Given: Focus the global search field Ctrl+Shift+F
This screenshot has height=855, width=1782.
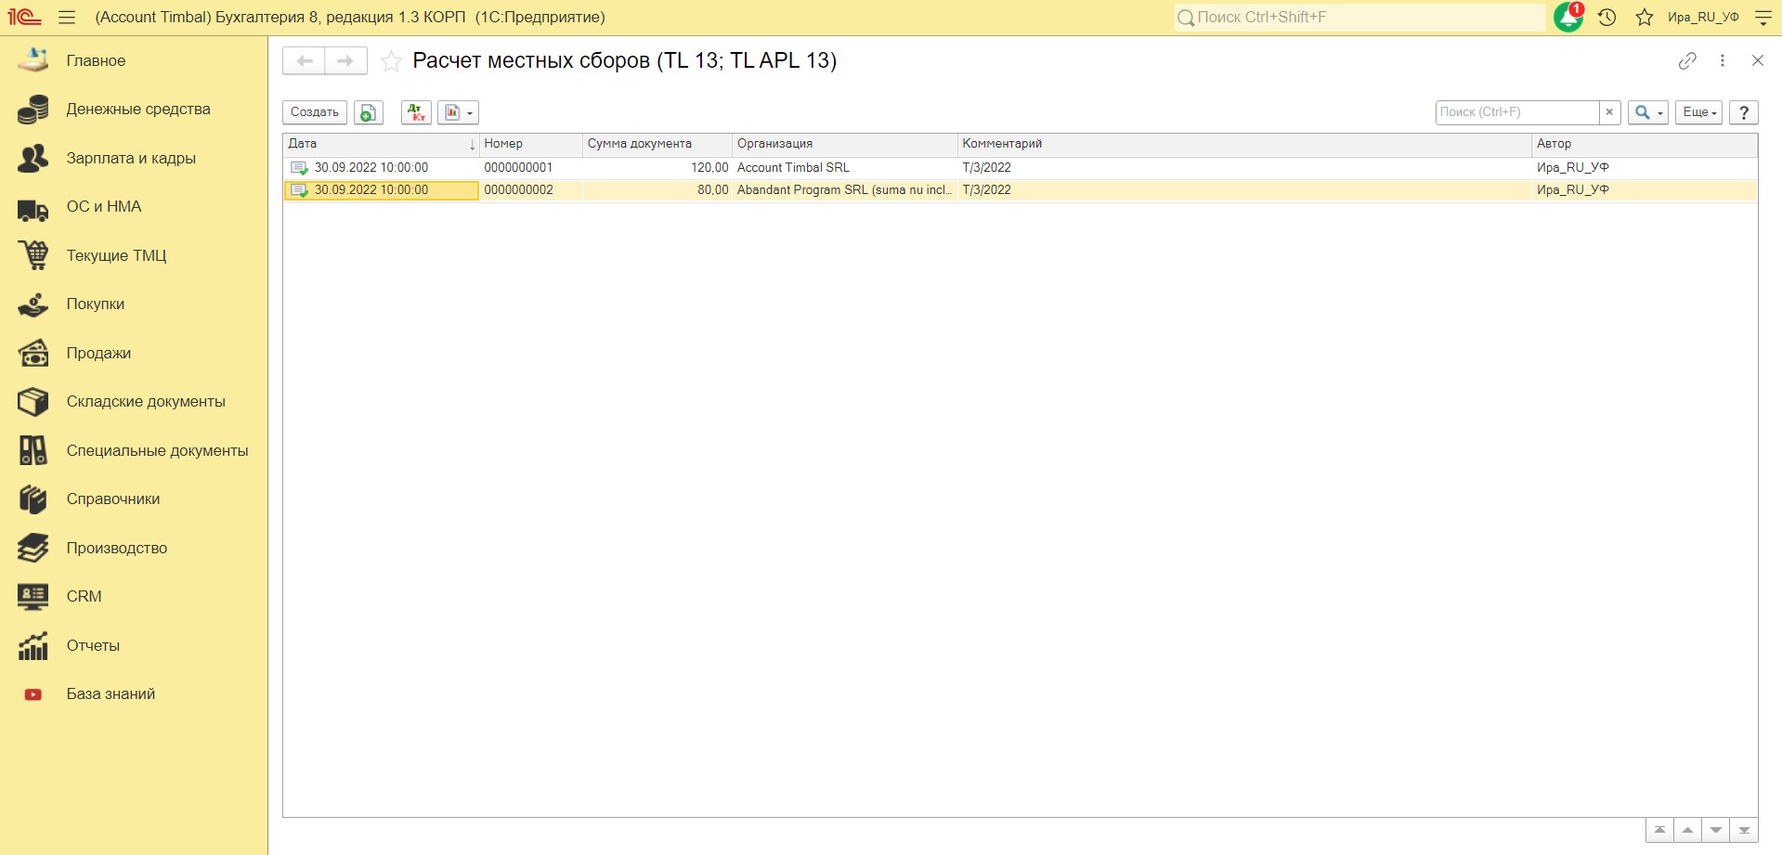Looking at the screenshot, I should pos(1359,18).
